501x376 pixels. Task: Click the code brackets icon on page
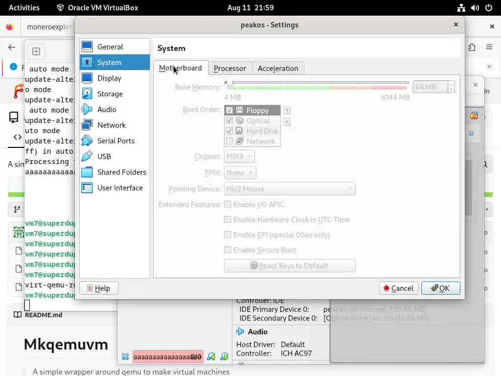[x=18, y=137]
